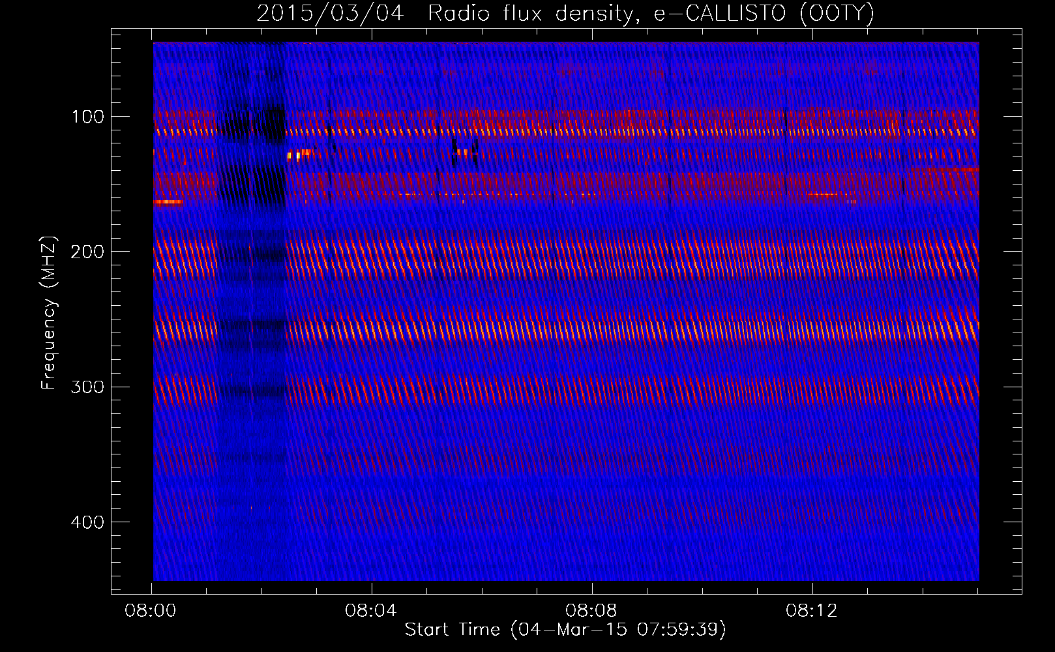The width and height of the screenshot is (1055, 652).
Task: Click the 400 frequency tick label
Action: click(x=87, y=522)
